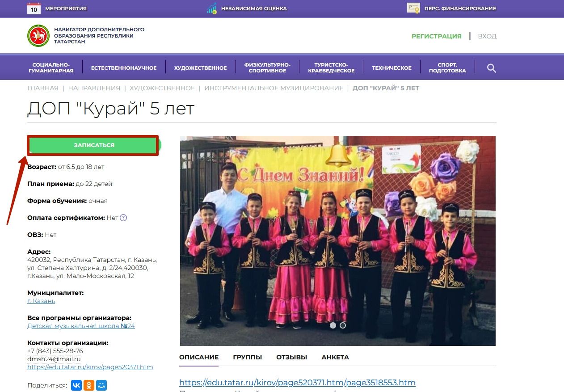
Task: Open the Детская музыкальная школа №24 link
Action: pyautogui.click(x=81, y=326)
